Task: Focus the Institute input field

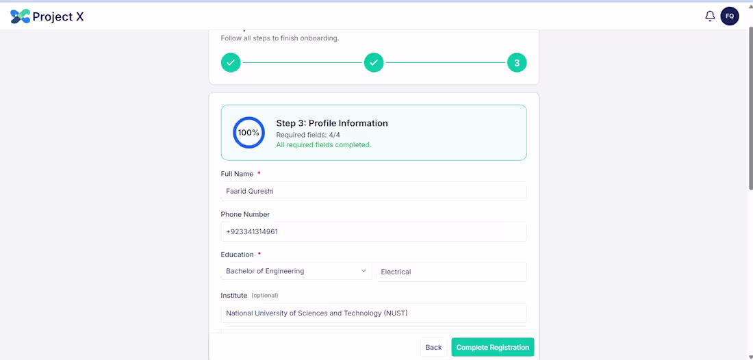Action: click(x=373, y=313)
